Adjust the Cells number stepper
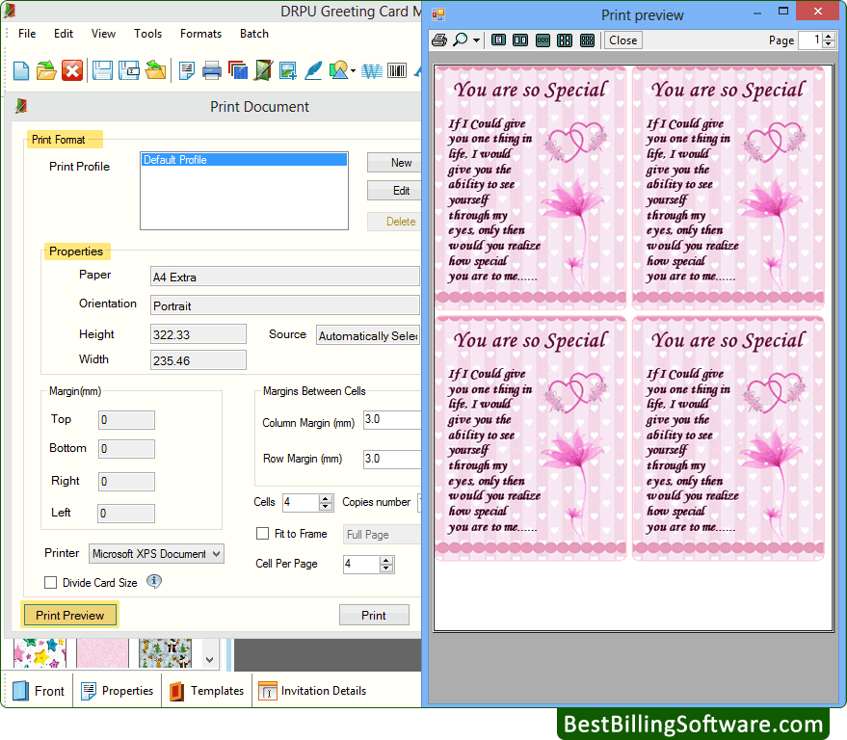This screenshot has height=740, width=847. point(325,502)
